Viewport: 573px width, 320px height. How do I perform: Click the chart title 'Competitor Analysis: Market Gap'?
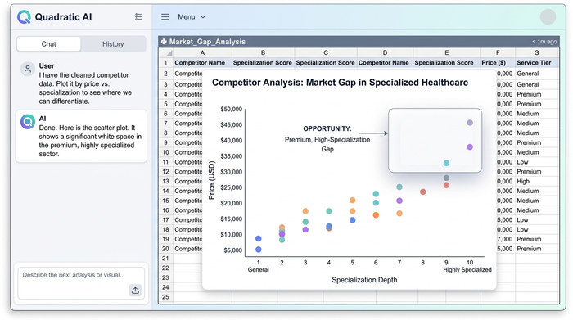(x=340, y=83)
